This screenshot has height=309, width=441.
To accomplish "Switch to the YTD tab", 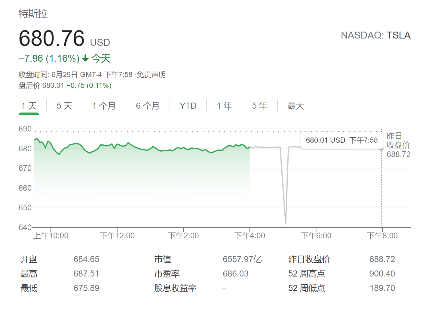I will click(188, 106).
